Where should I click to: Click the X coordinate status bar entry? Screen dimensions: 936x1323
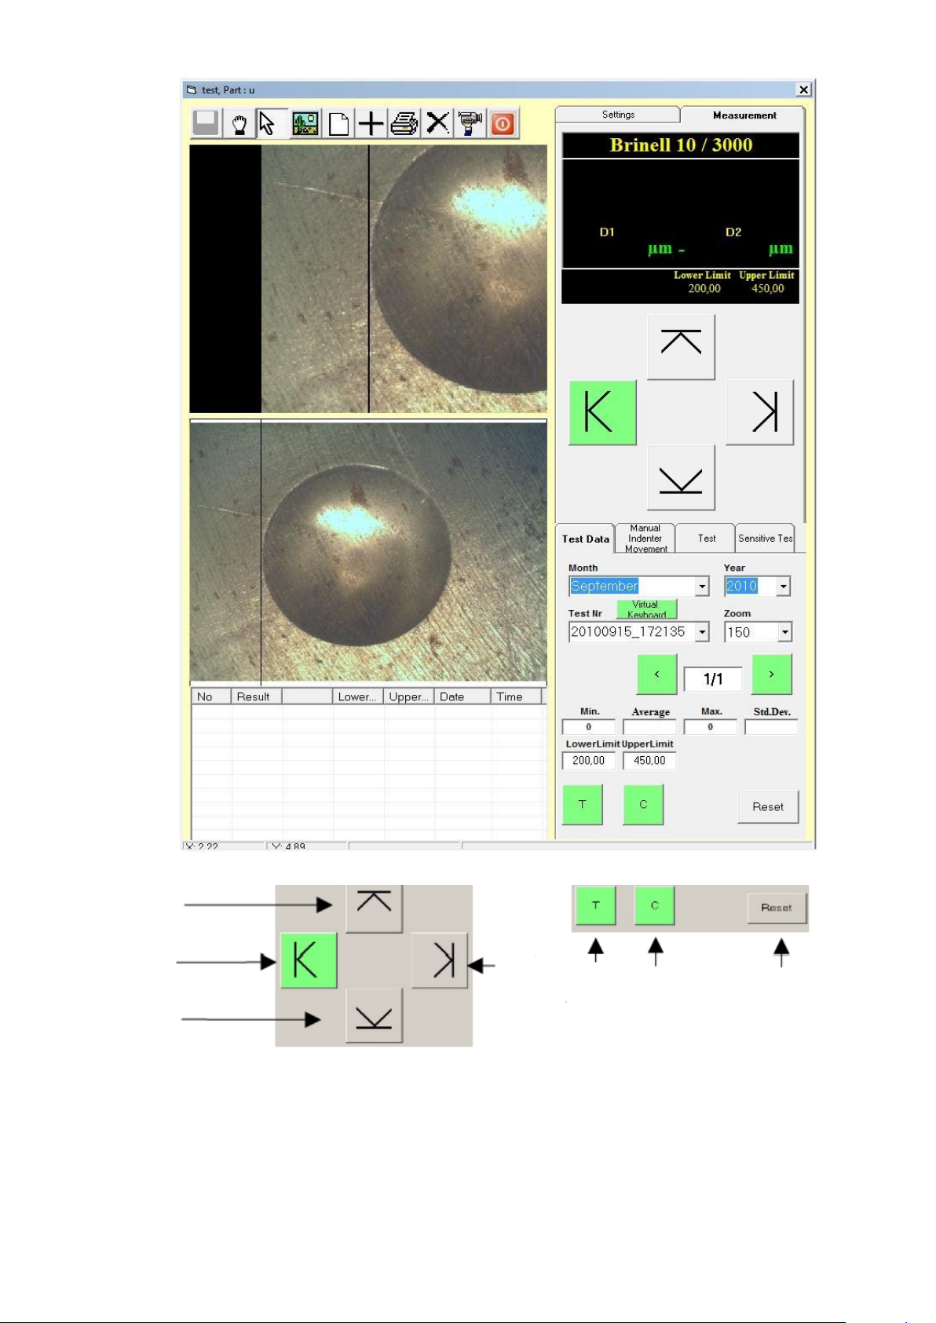click(224, 846)
